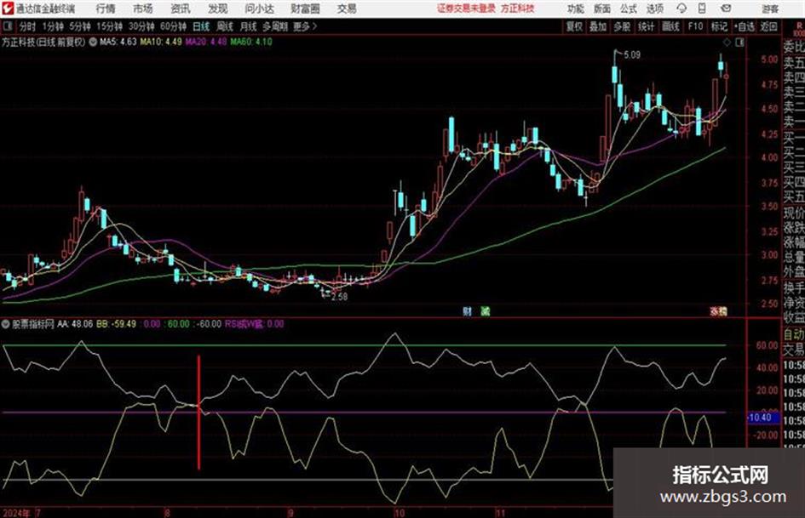Click the MA10: 4.49 indicator value
805x518 pixels.
[x=161, y=42]
